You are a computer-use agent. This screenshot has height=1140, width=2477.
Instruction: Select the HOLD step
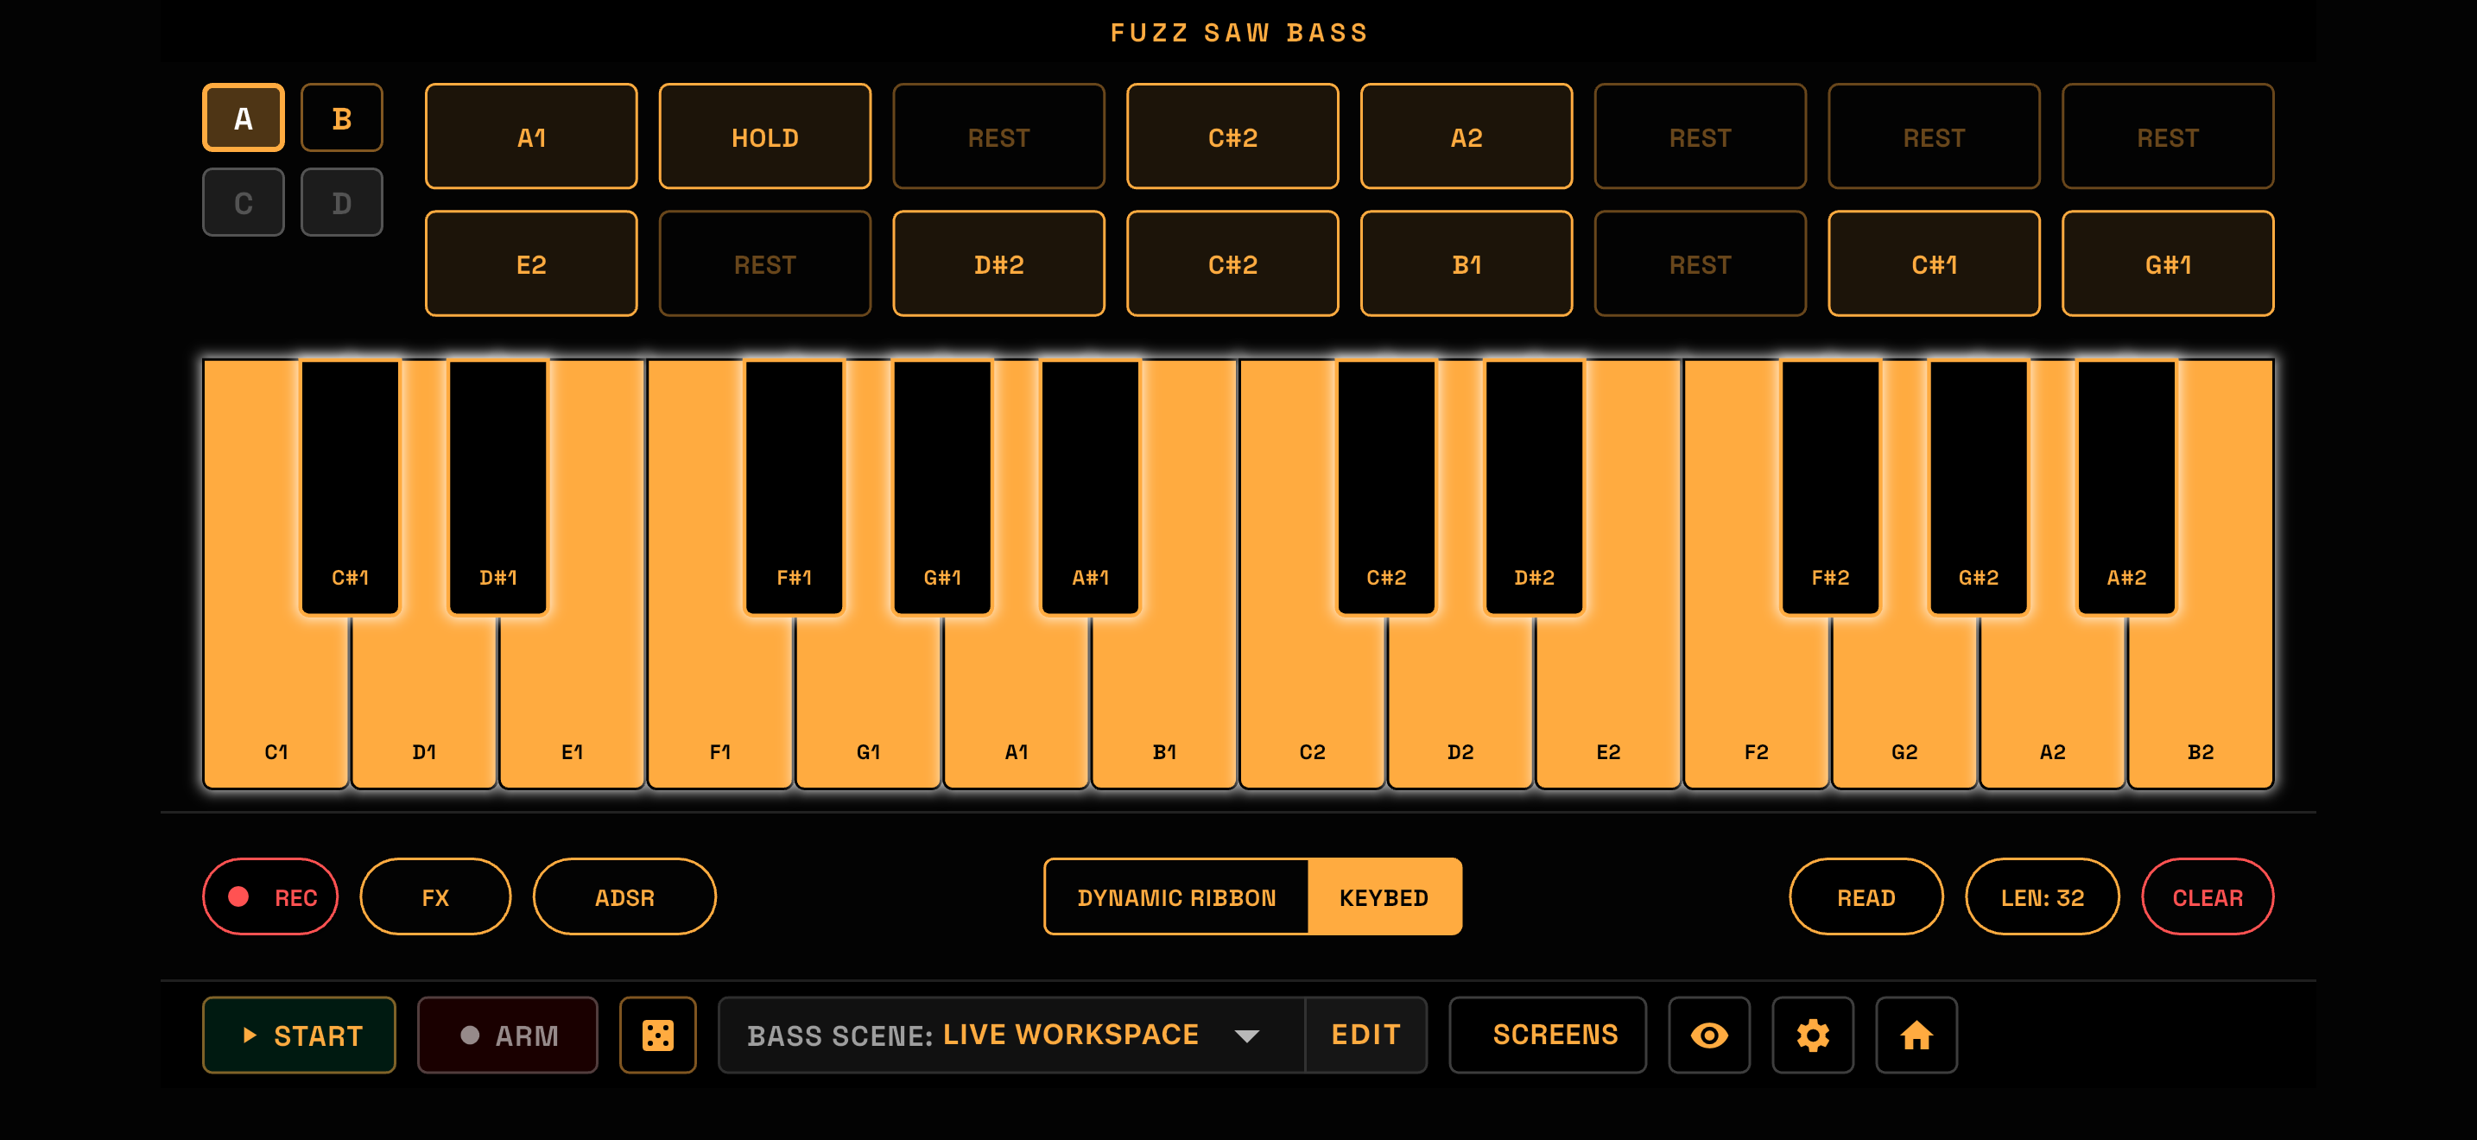[x=764, y=136]
